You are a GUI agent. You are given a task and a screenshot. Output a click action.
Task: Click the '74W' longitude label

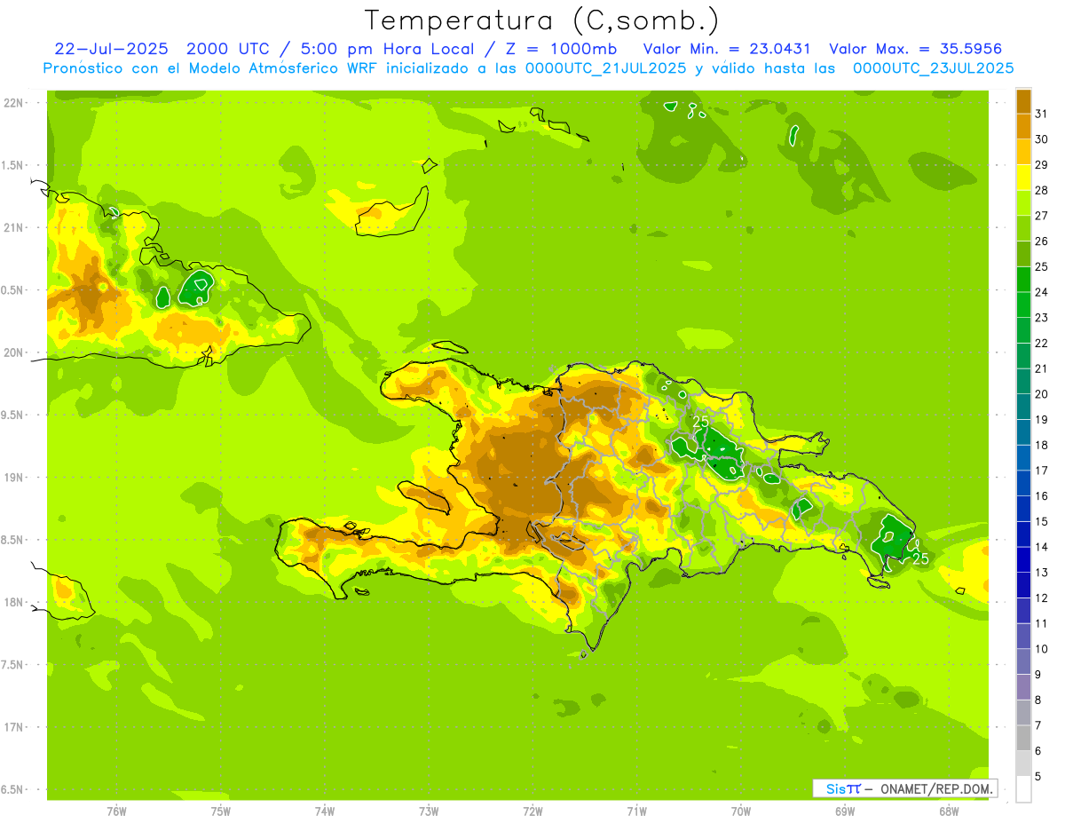(325, 811)
